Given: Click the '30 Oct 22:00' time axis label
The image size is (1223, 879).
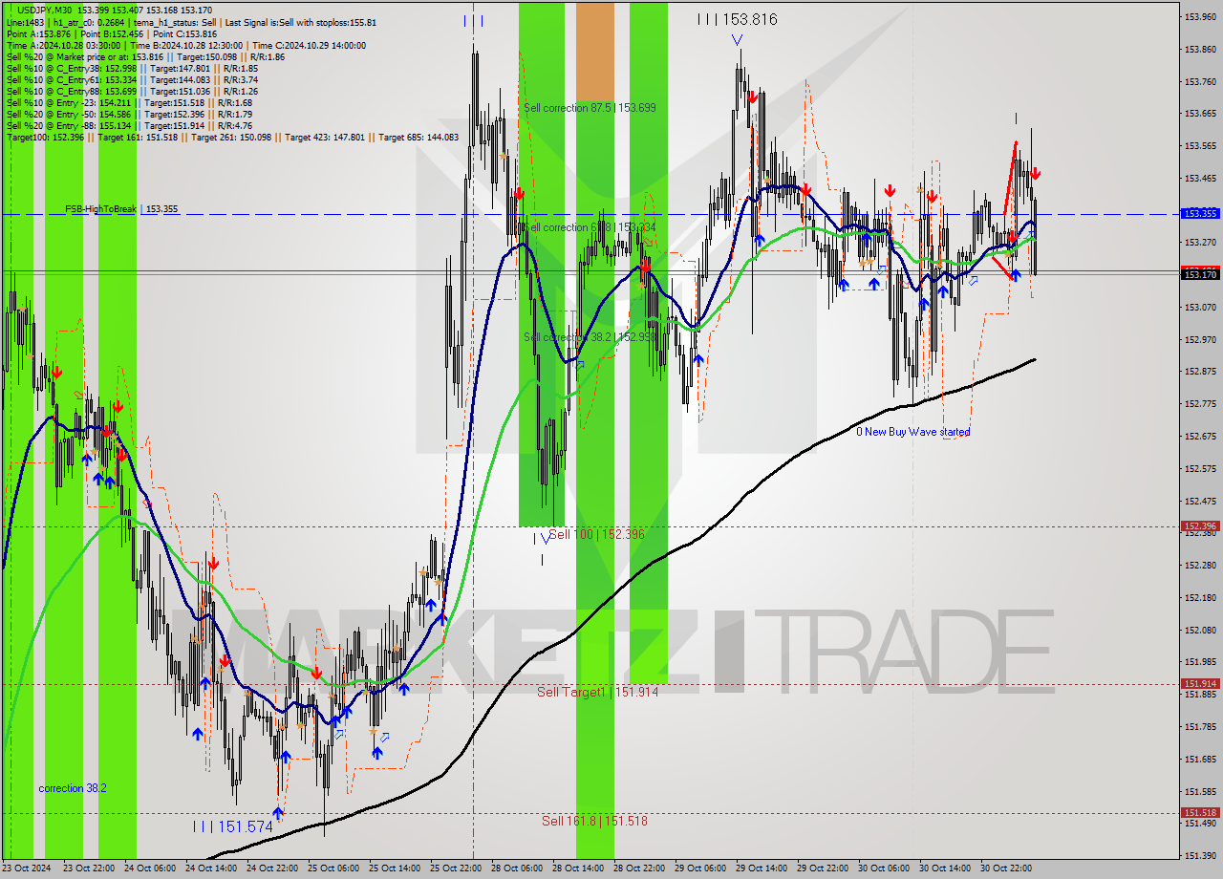Looking at the screenshot, I should point(1005,868).
